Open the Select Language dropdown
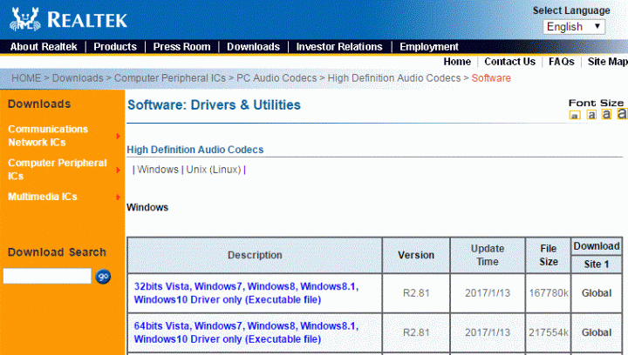The height and width of the screenshot is (355, 628). (574, 27)
